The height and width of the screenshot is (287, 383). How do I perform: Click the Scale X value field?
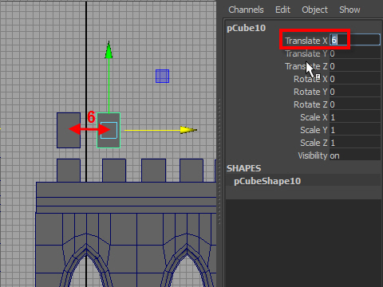[x=355, y=117]
